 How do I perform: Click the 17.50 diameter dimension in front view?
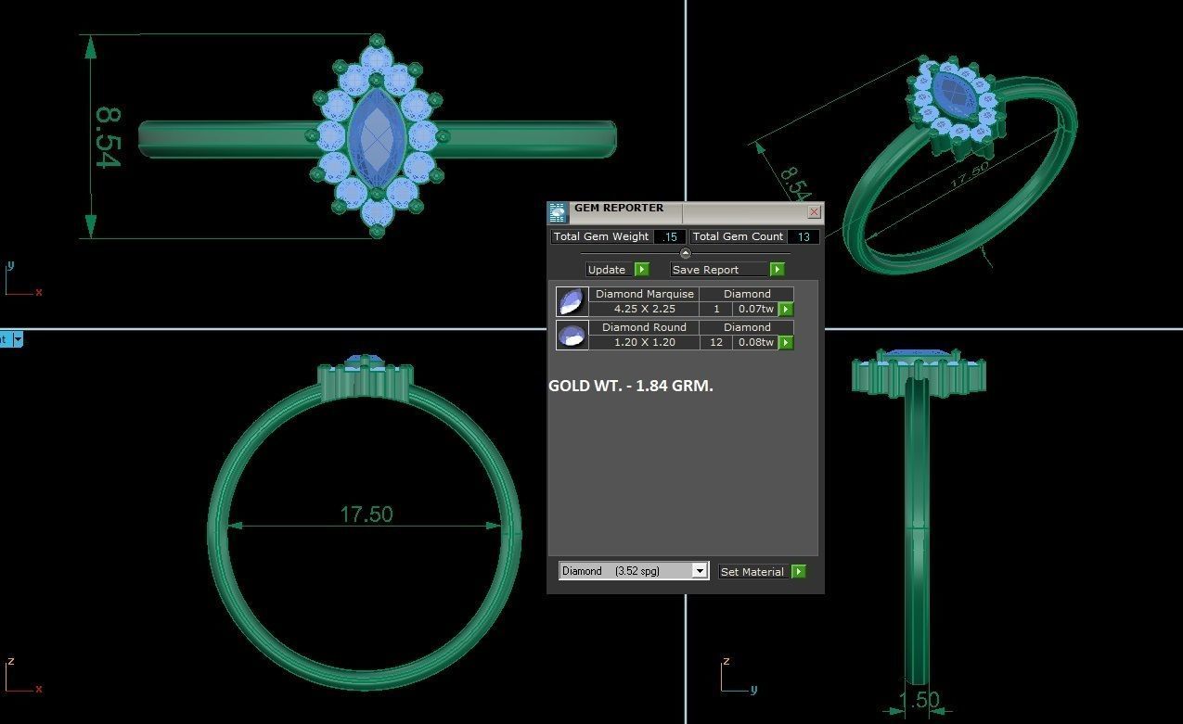(x=366, y=514)
